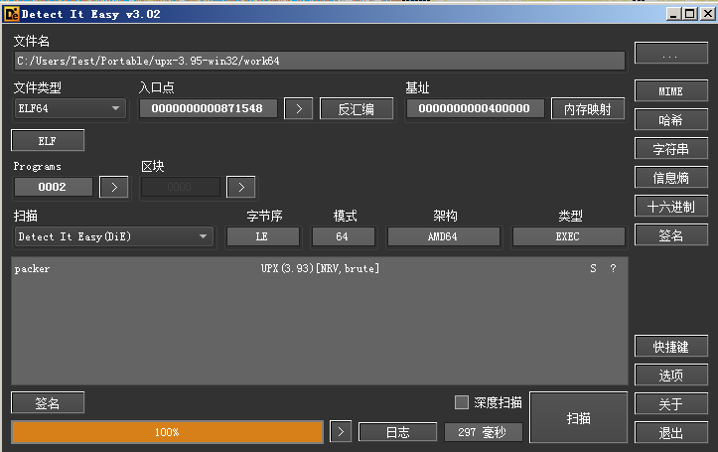
Task: Click the Programs 0002 field
Action: click(x=53, y=187)
